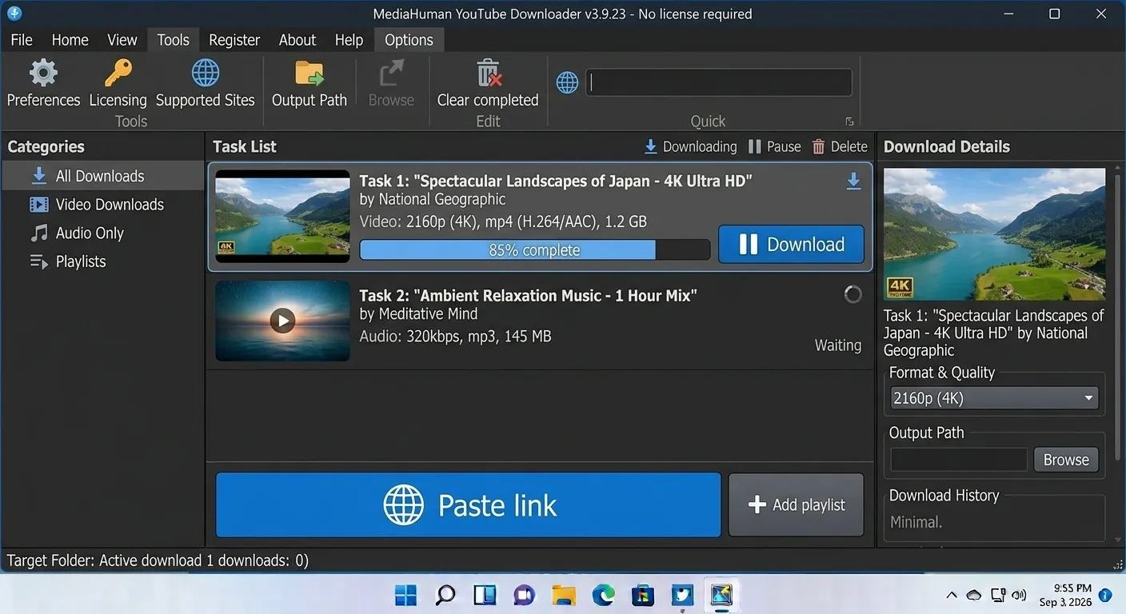Open the Help menu
Image resolution: width=1126 pixels, height=614 pixels.
pos(349,40)
